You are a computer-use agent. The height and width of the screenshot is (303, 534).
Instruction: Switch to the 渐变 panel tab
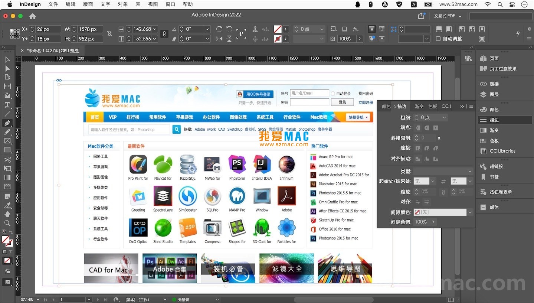[x=419, y=106]
